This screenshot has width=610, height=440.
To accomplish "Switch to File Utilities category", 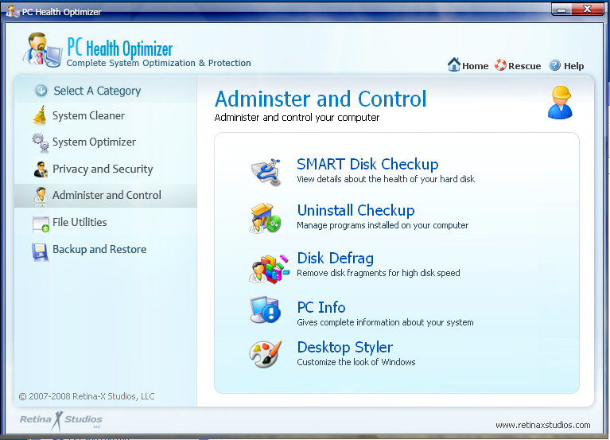I will coord(80,222).
